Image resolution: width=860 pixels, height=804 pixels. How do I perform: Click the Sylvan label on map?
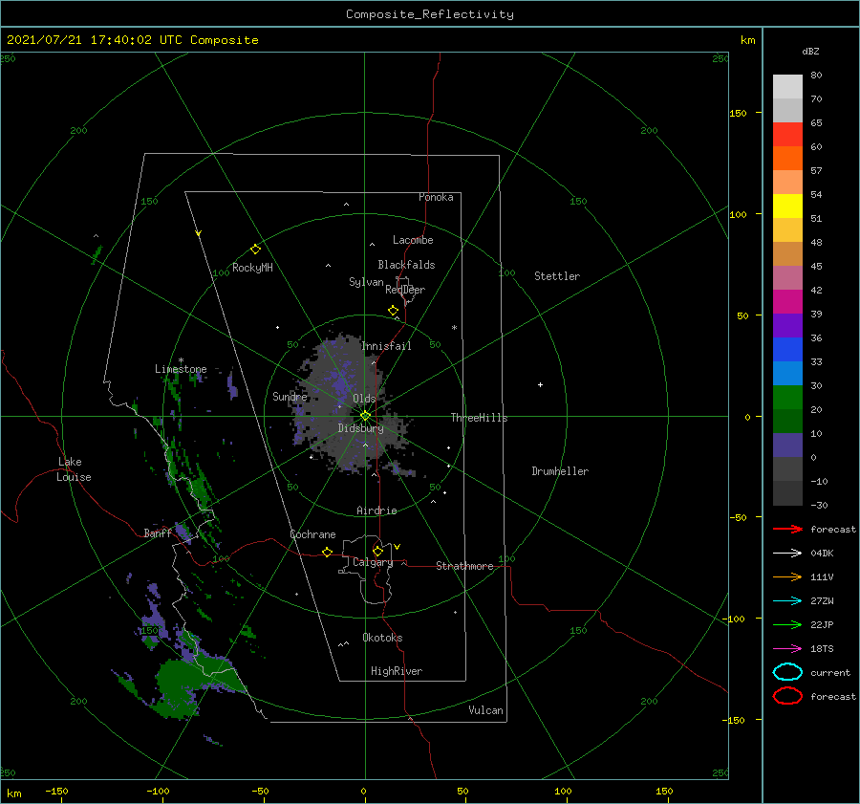pyautogui.click(x=366, y=282)
